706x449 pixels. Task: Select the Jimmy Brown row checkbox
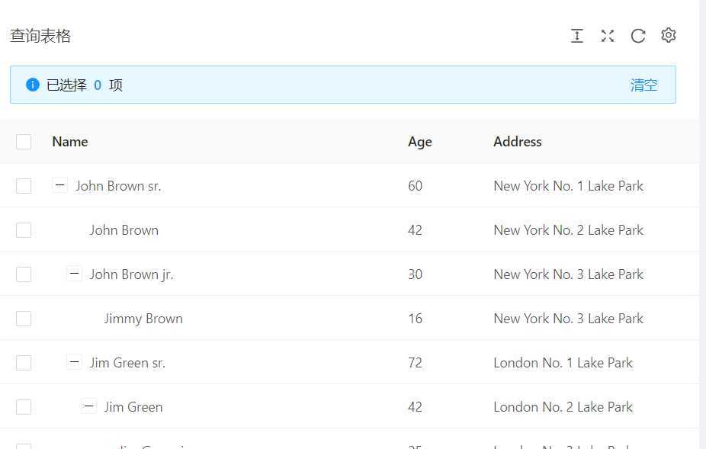tap(24, 319)
